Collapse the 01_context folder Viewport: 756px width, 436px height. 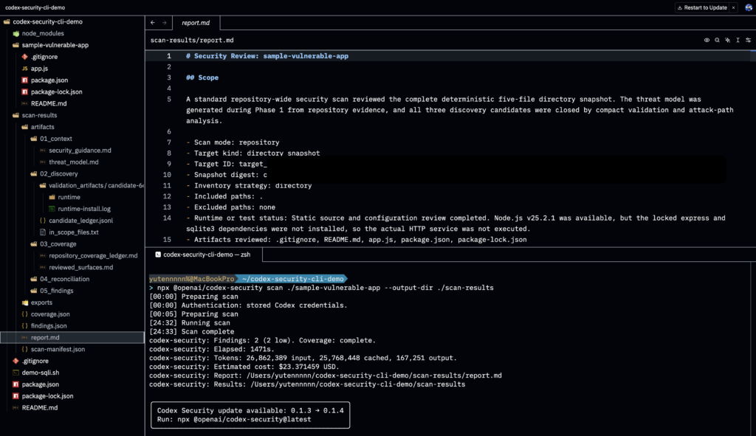[x=56, y=139]
